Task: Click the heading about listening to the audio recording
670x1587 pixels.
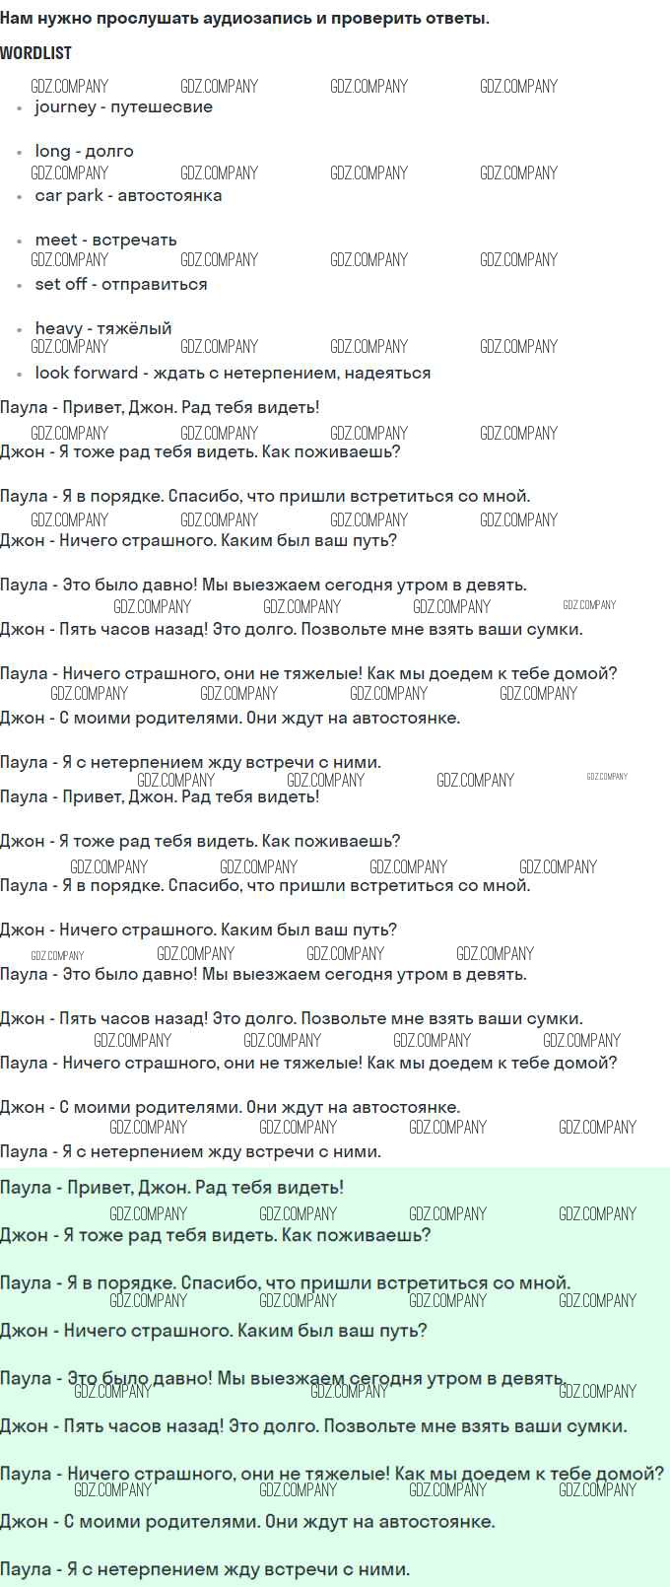Action: (x=244, y=18)
